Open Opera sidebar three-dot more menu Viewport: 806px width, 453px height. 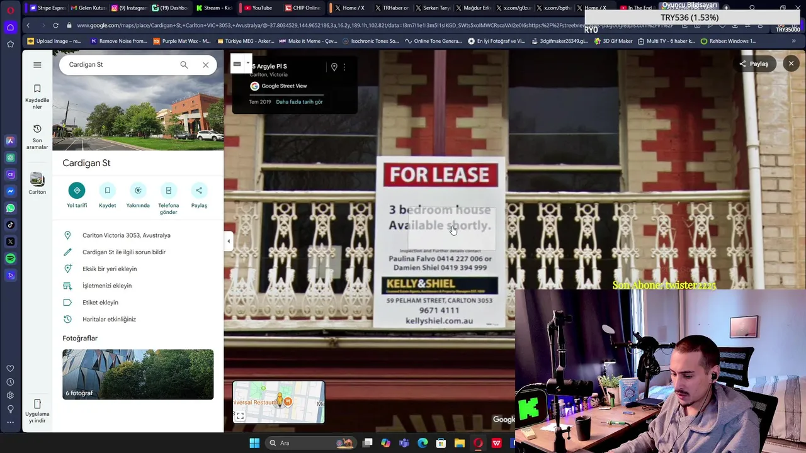(x=11, y=423)
